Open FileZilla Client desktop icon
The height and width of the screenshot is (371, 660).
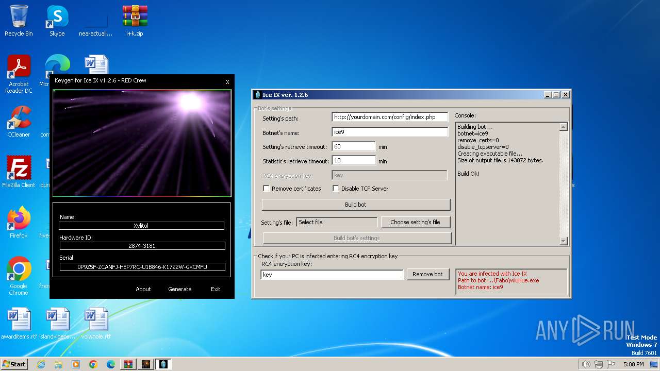[x=19, y=172]
